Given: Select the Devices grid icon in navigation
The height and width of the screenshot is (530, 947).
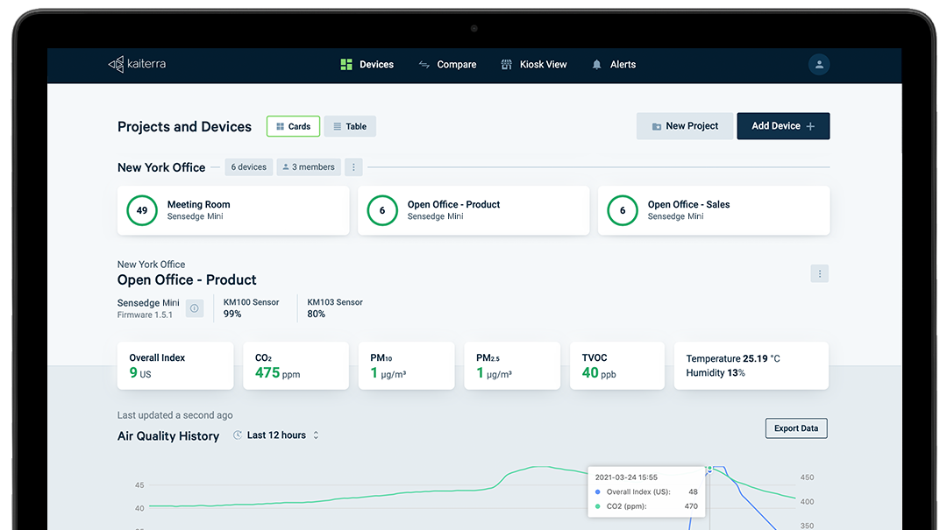Looking at the screenshot, I should 347,64.
